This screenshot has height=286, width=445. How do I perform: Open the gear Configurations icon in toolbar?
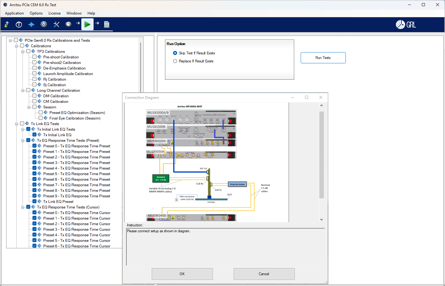43,24
